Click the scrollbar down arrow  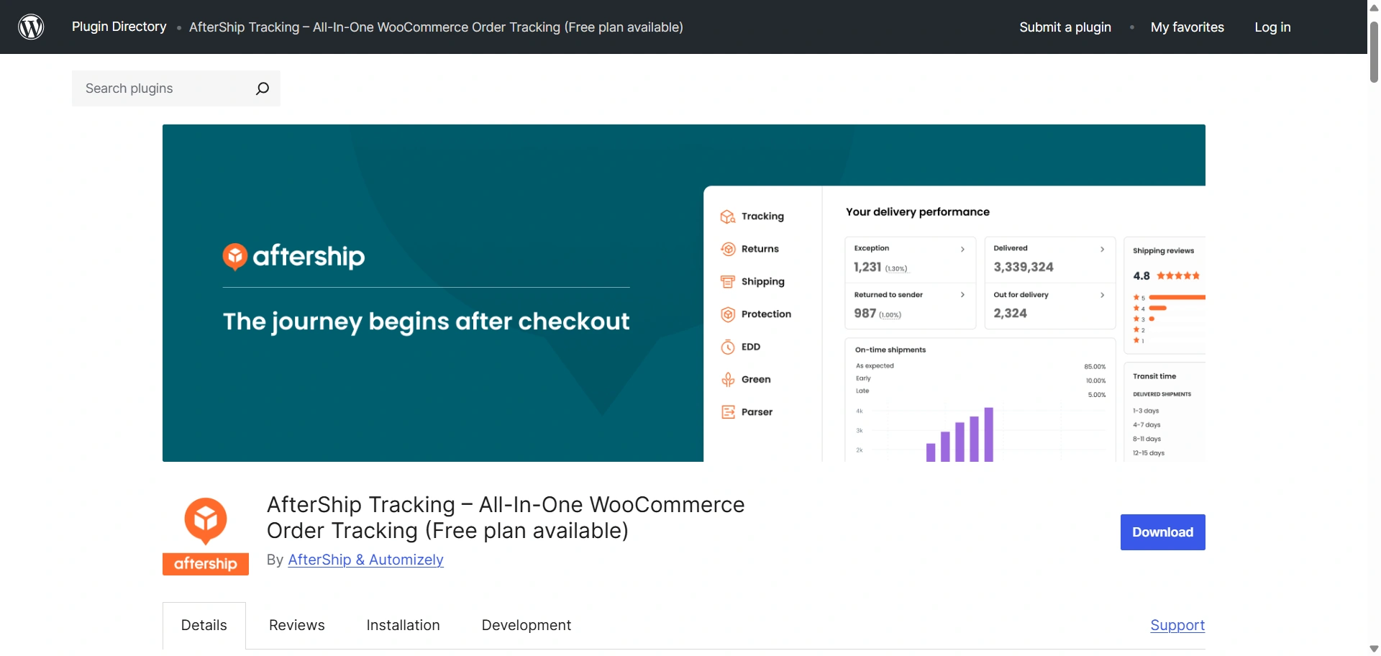(1374, 649)
